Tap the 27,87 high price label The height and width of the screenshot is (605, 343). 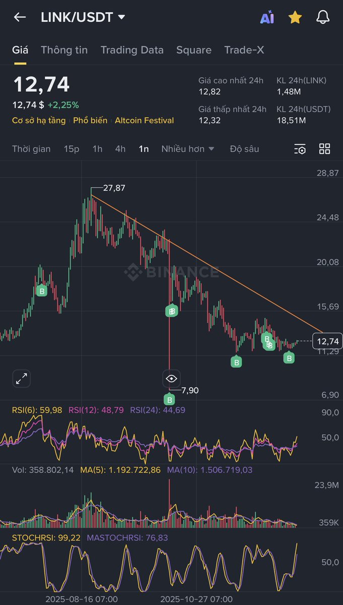pyautogui.click(x=114, y=188)
